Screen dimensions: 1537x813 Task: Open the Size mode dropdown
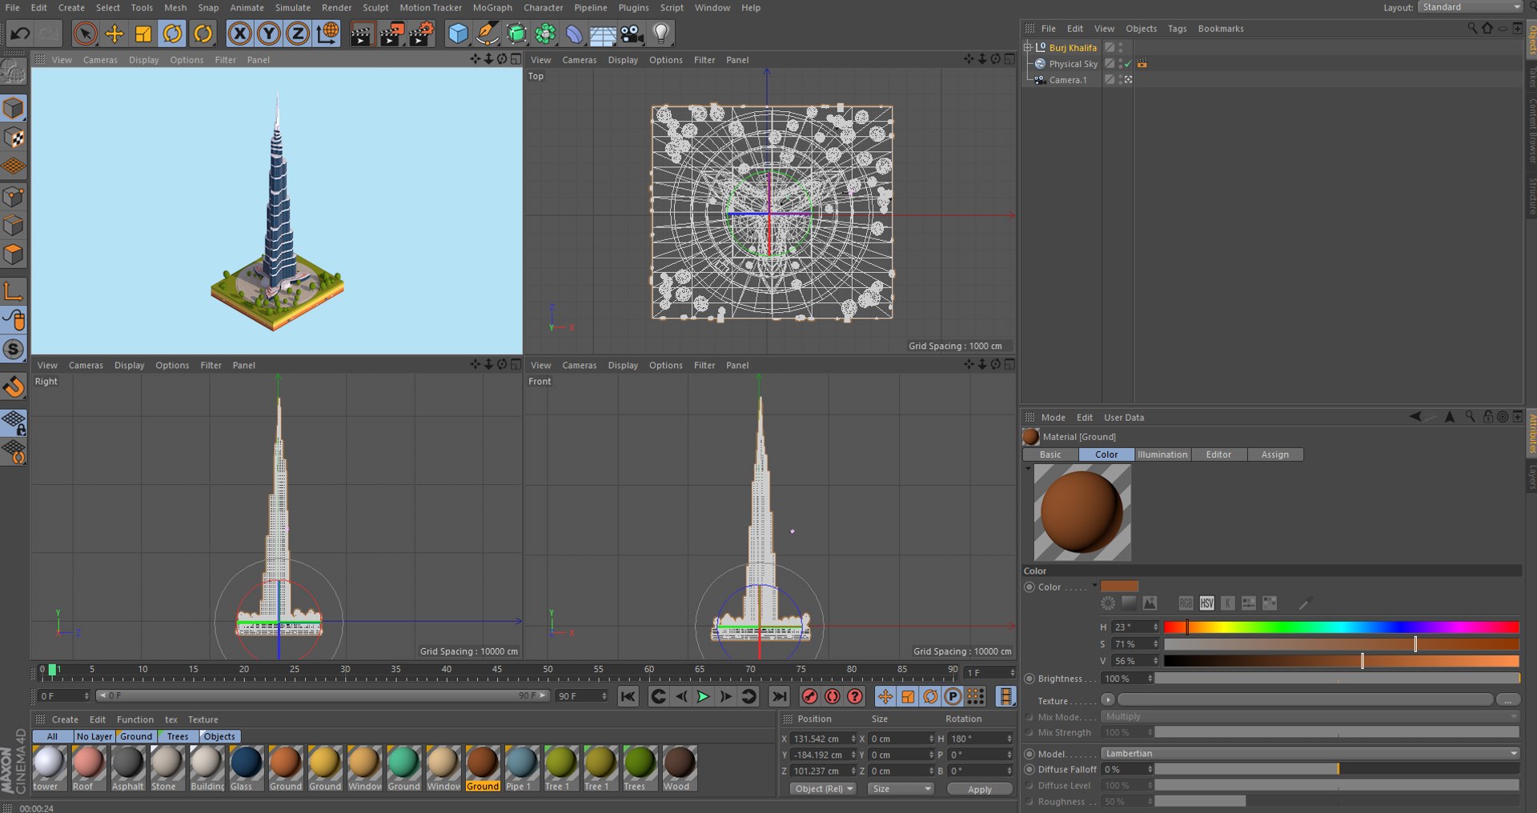(901, 789)
